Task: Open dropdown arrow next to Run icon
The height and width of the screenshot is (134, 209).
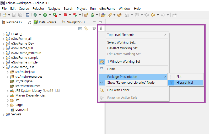Action: tap(50, 15)
